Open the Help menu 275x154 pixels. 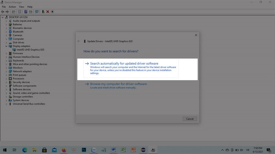pyautogui.click(x=30, y=7)
